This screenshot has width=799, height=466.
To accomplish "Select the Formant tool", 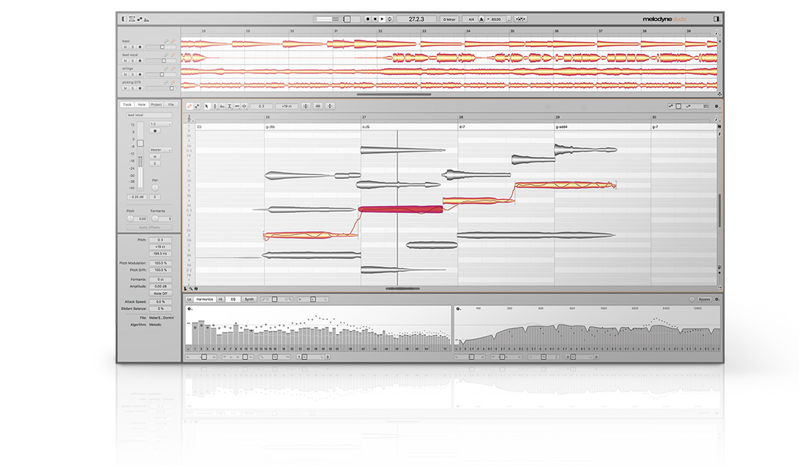I will tap(222, 106).
